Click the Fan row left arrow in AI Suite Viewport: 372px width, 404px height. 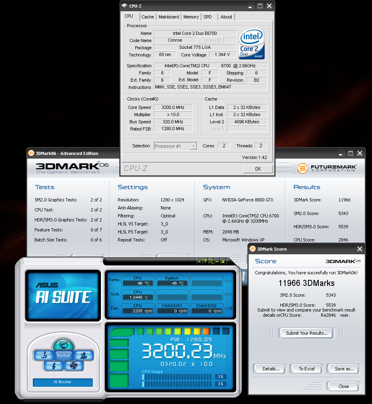point(226,308)
